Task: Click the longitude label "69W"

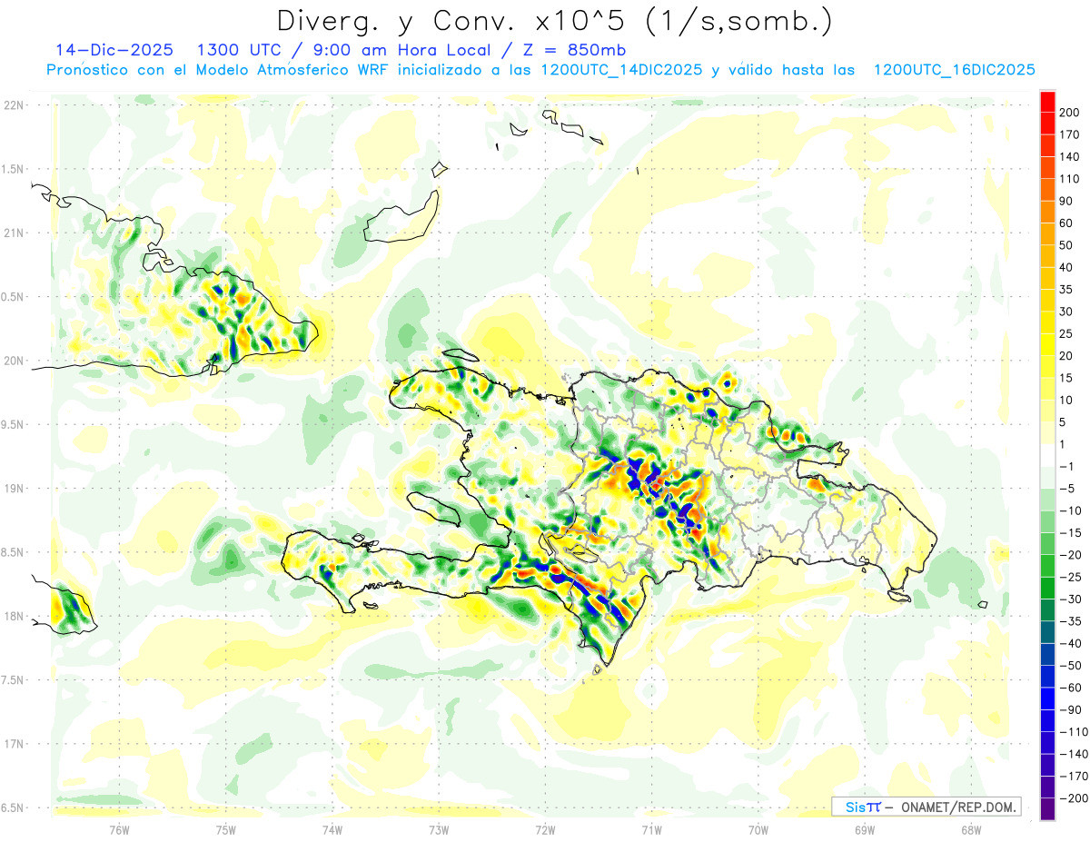Action: tap(865, 829)
